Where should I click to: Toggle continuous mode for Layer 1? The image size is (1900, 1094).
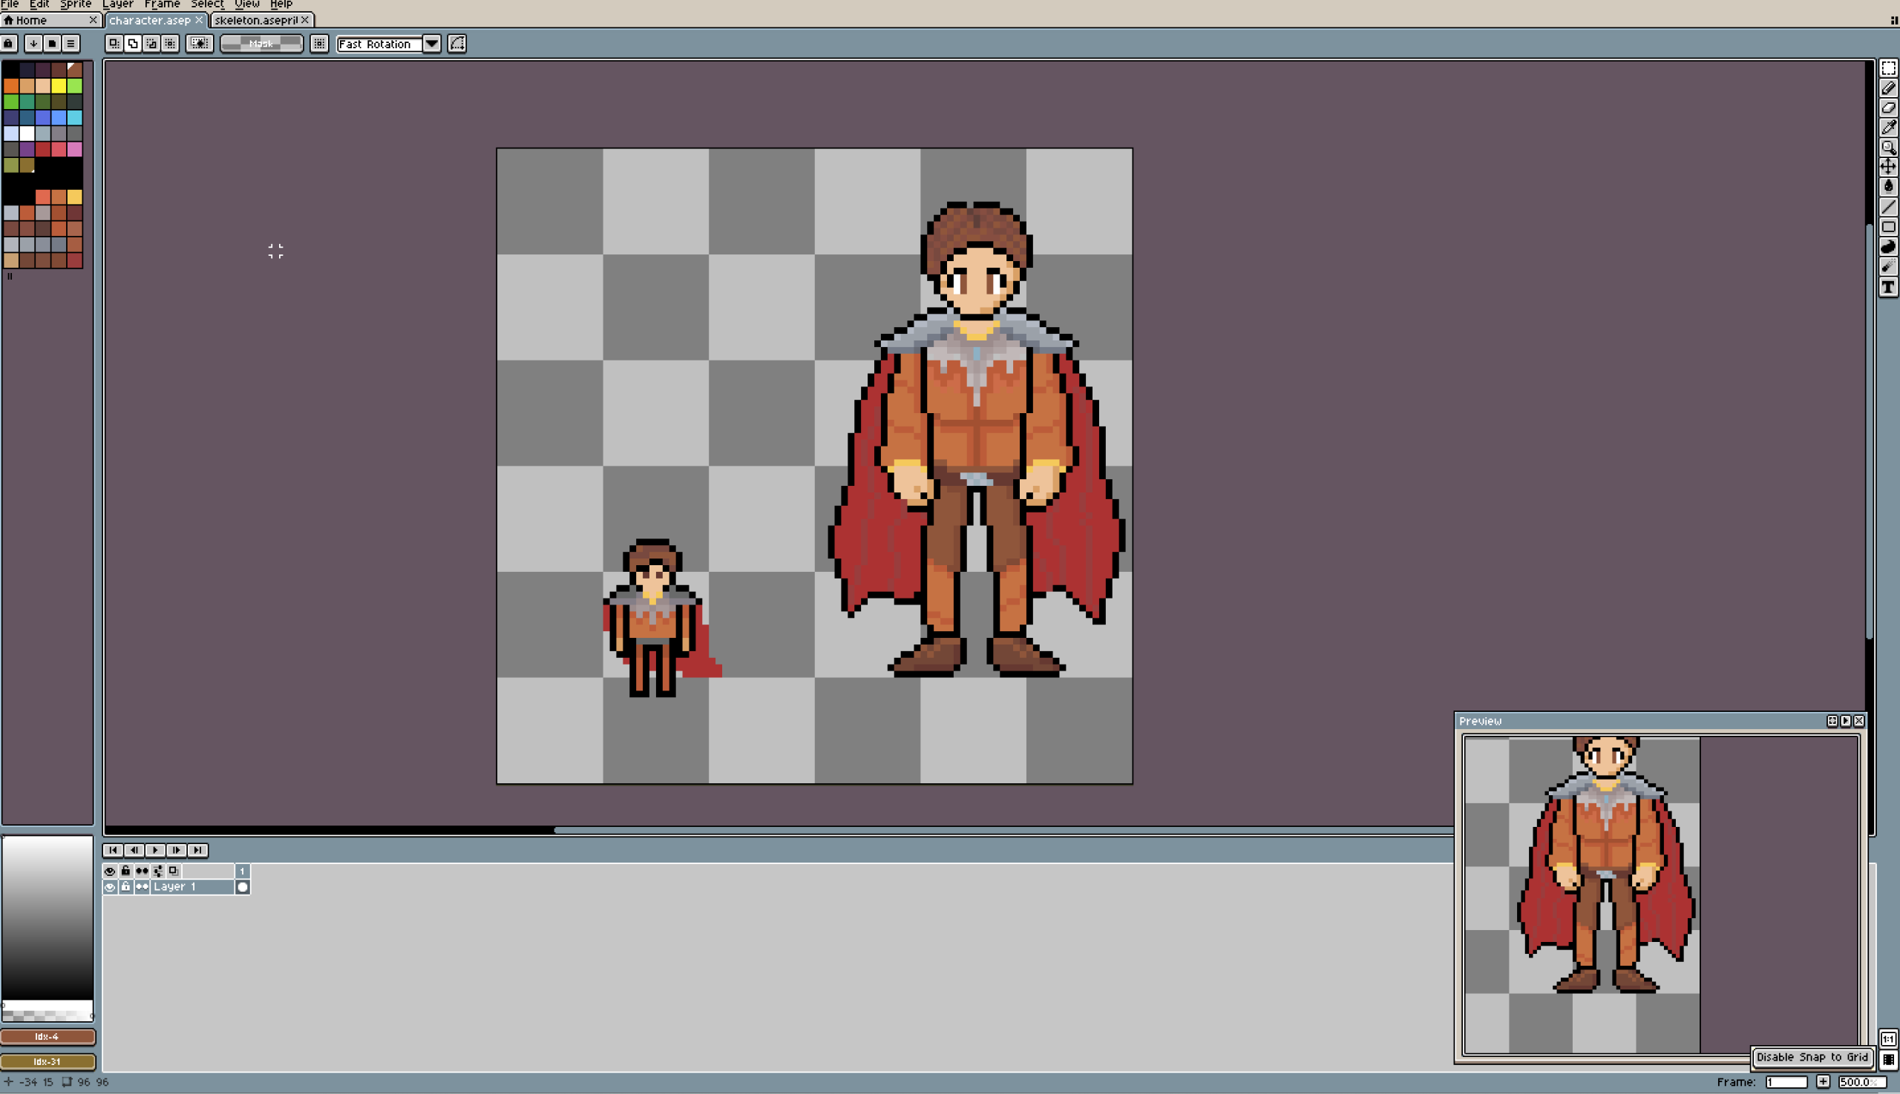pyautogui.click(x=141, y=886)
